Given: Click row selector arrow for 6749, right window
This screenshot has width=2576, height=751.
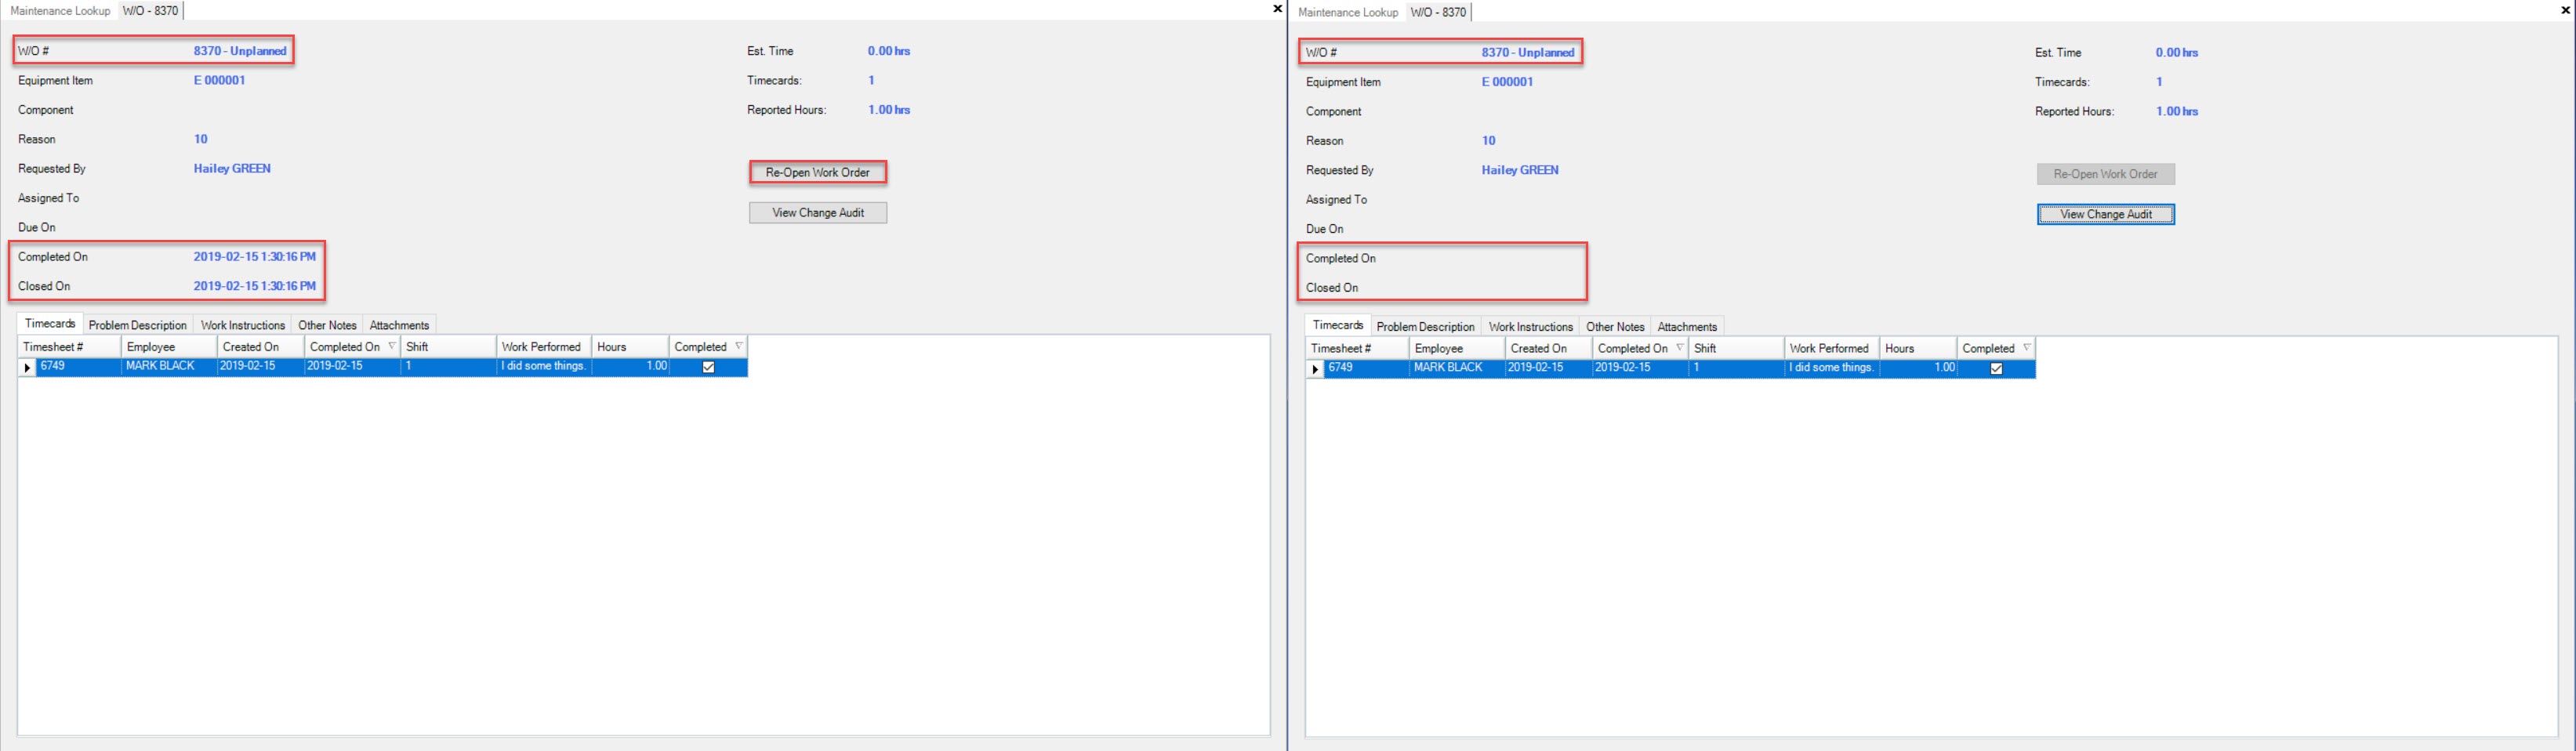Looking at the screenshot, I should 1316,370.
